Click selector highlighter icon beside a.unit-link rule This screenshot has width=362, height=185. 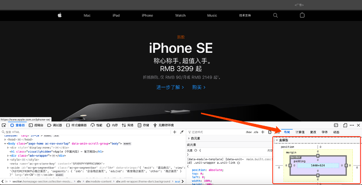click(239, 163)
